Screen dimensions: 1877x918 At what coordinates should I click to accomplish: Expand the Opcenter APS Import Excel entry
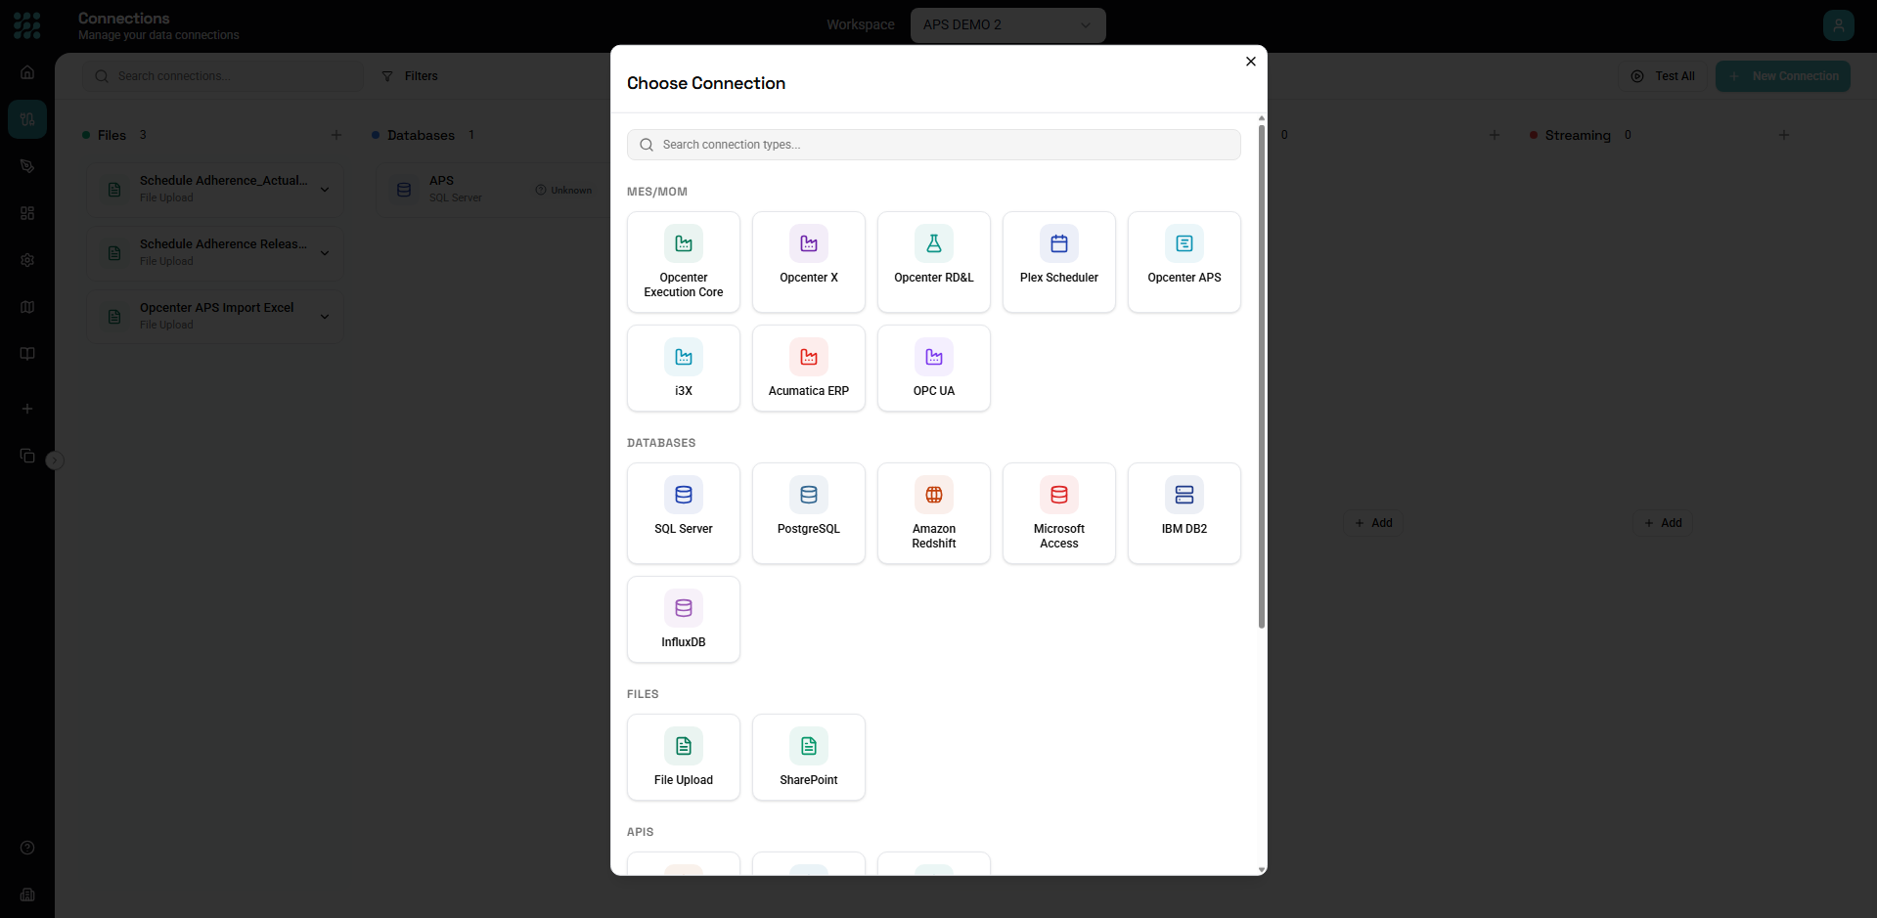click(x=325, y=317)
